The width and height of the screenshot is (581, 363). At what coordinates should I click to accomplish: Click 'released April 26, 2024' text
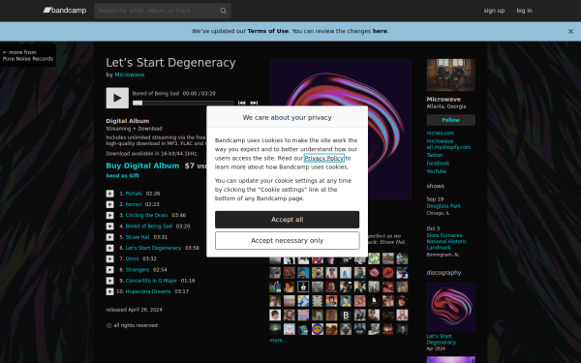(135, 310)
